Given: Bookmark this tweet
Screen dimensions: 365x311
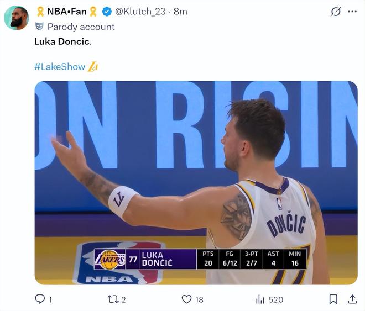Looking at the screenshot, I should [x=333, y=299].
